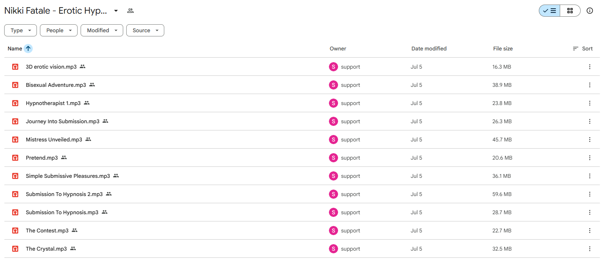The height and width of the screenshot is (262, 605).
Task: Open the Source filter dropdown
Action: pyautogui.click(x=145, y=30)
